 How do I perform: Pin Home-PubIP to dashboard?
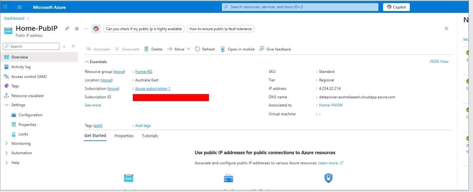[67, 29]
